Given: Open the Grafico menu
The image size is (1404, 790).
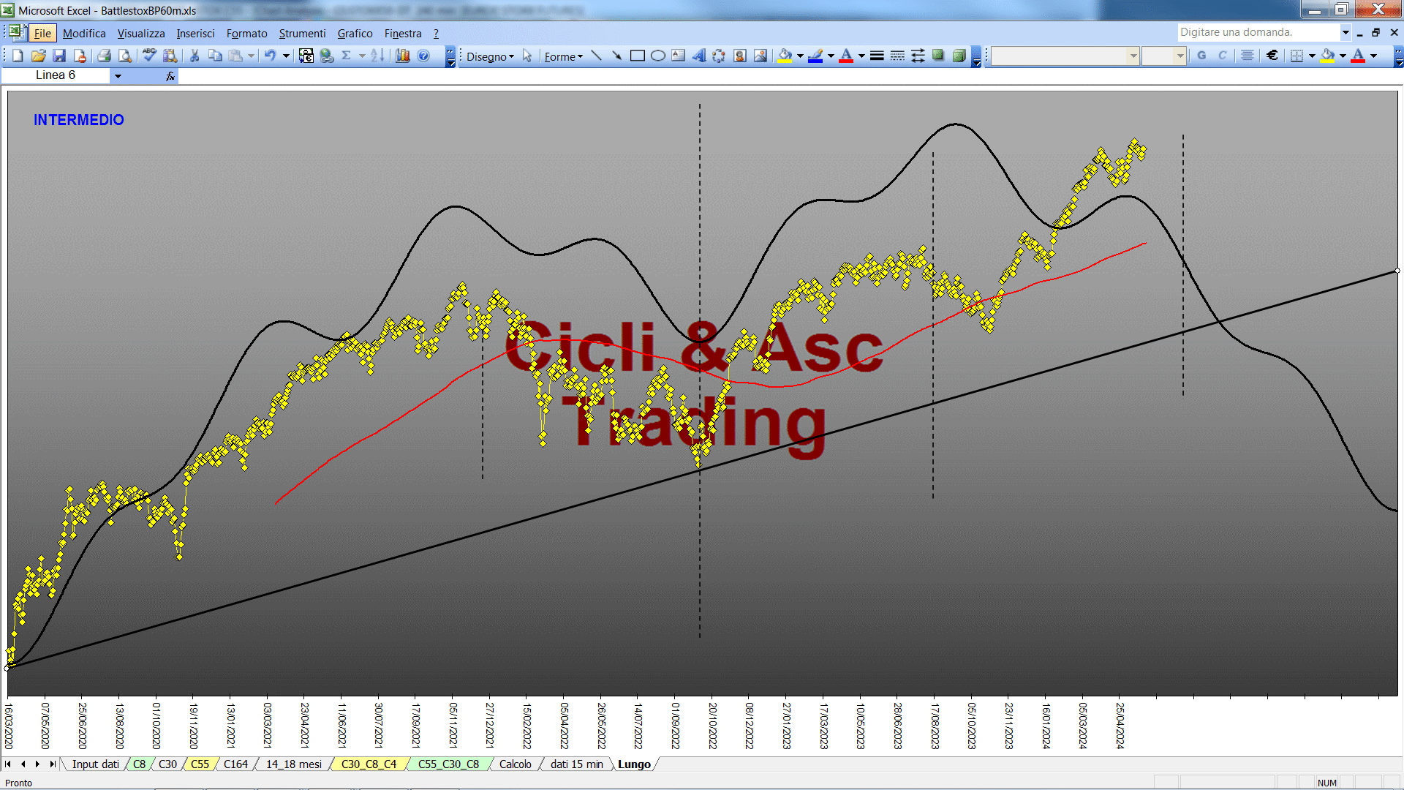Looking at the screenshot, I should tap(355, 34).
